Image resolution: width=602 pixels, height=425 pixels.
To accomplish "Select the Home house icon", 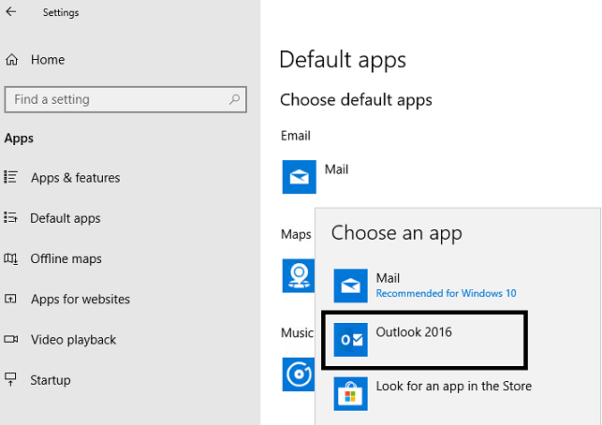I will click(11, 60).
